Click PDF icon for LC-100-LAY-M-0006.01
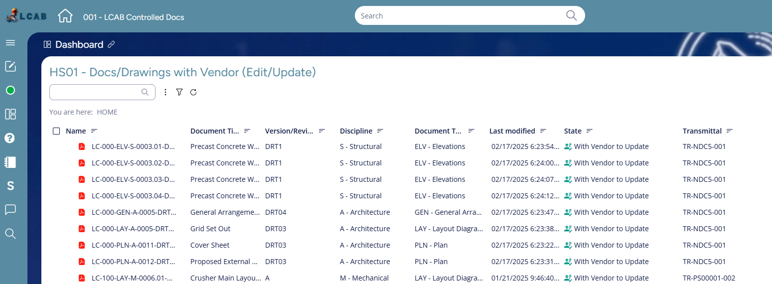Screen dimensions: 772x284 tap(82, 278)
